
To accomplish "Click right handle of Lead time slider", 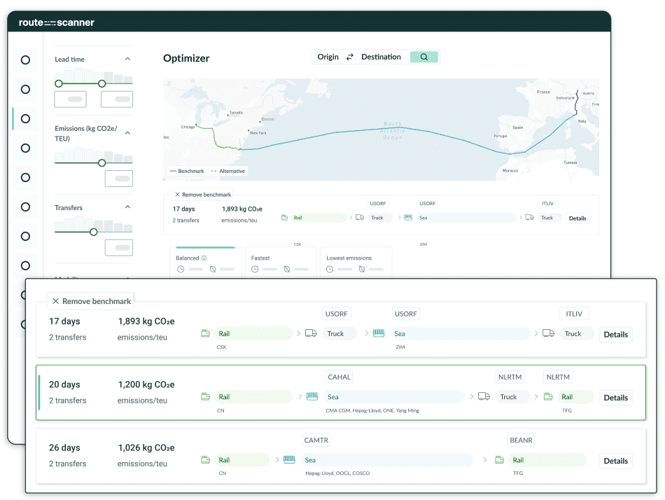I will pyautogui.click(x=101, y=83).
